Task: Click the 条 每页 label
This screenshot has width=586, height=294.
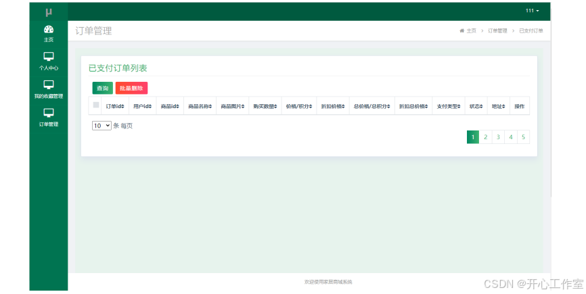Action: click(x=123, y=126)
